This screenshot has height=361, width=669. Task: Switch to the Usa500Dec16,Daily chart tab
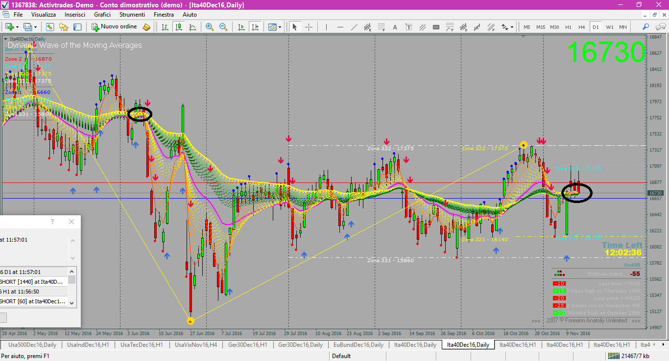coord(32,345)
